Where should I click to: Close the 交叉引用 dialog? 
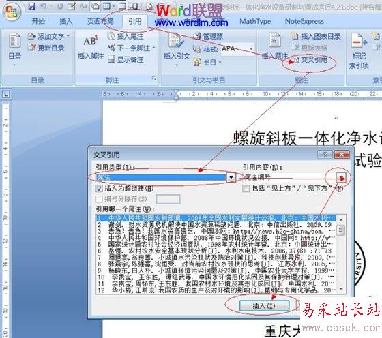point(342,155)
